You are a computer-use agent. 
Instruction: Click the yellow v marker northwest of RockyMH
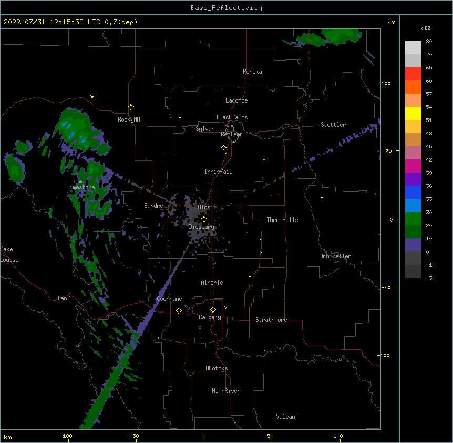(92, 97)
